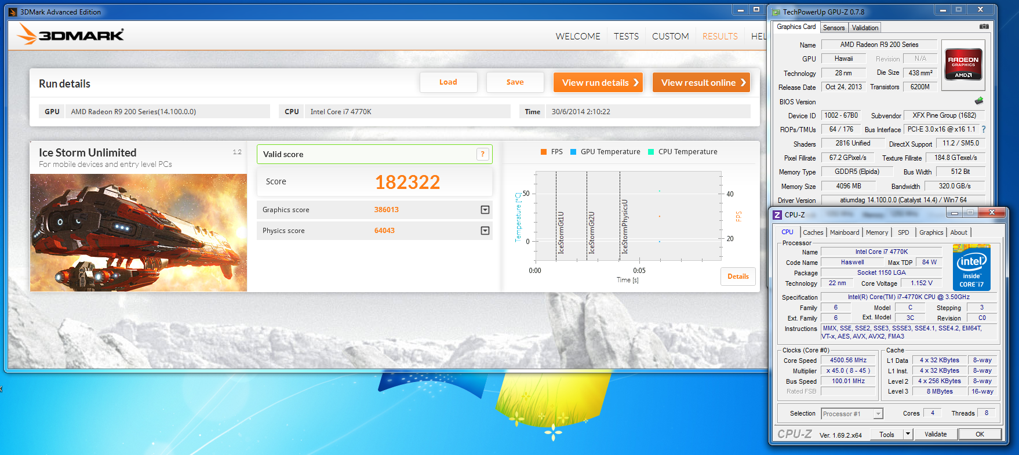The image size is (1019, 455).
Task: Switch to the Sensors tab in GPU-Z
Action: pyautogui.click(x=834, y=28)
